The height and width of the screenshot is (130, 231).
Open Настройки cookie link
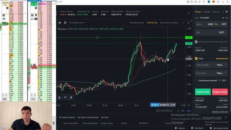click(x=219, y=128)
